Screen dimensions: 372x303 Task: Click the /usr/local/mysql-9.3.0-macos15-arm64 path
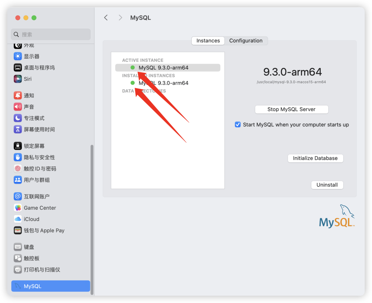[291, 82]
